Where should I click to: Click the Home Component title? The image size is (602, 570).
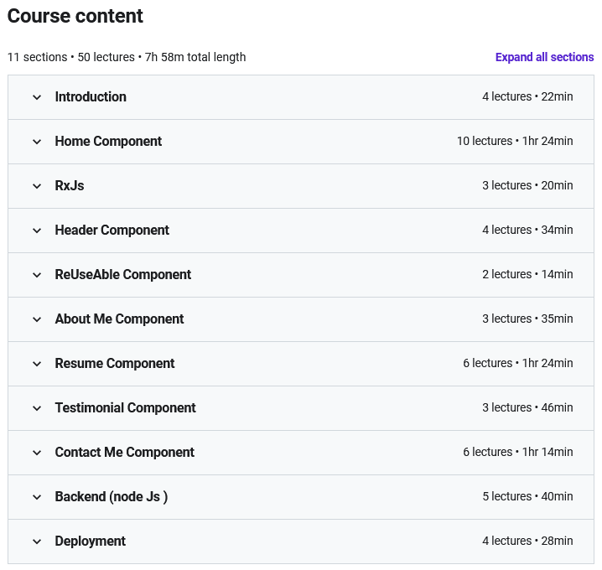click(x=108, y=142)
